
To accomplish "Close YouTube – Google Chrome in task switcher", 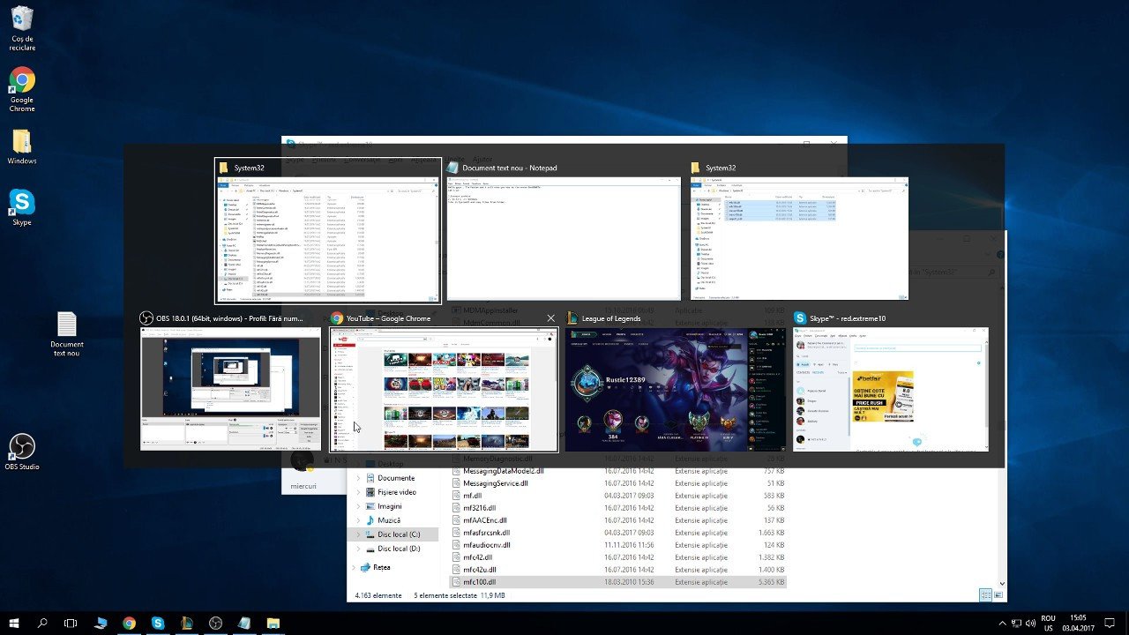I will coord(551,318).
